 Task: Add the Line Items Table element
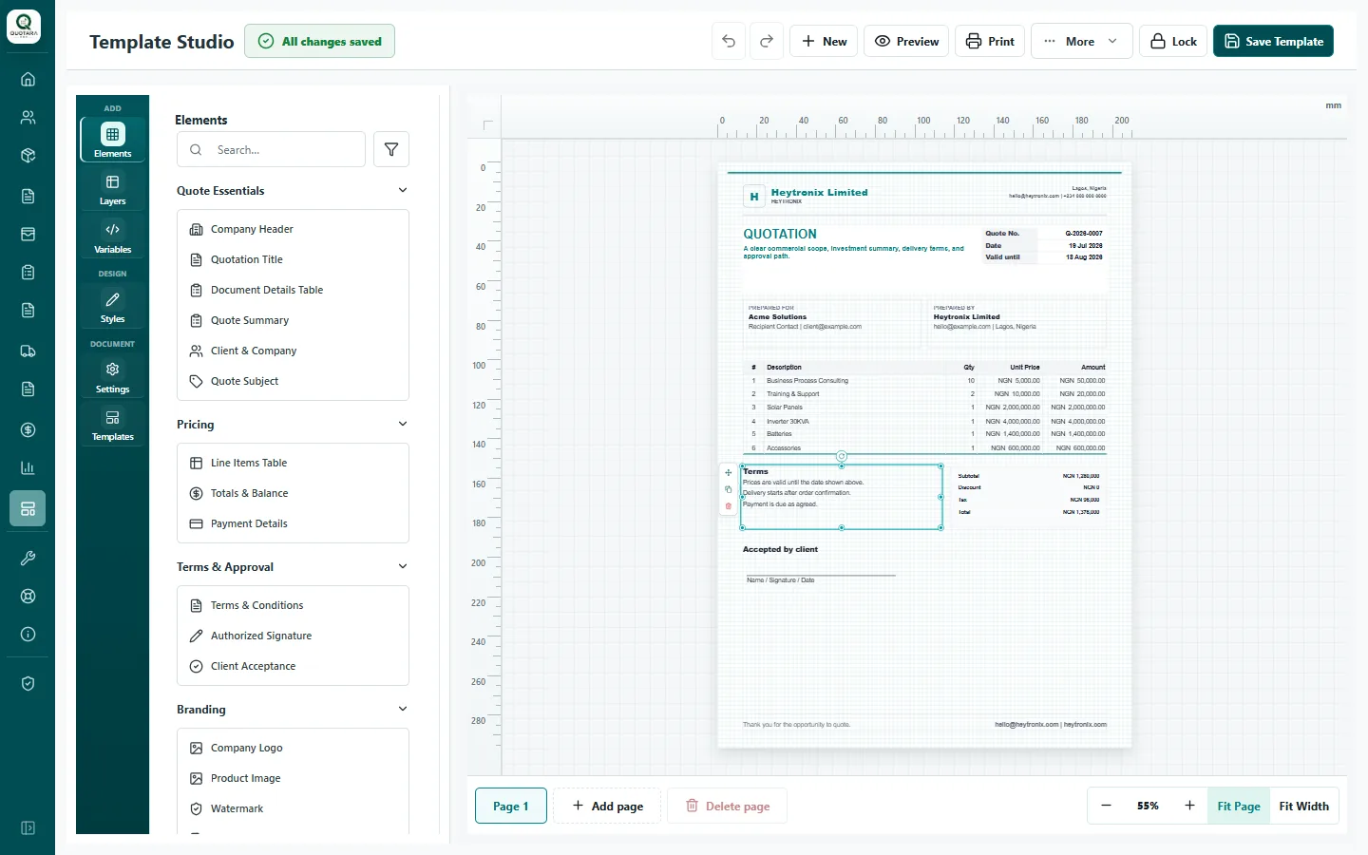tap(293, 463)
